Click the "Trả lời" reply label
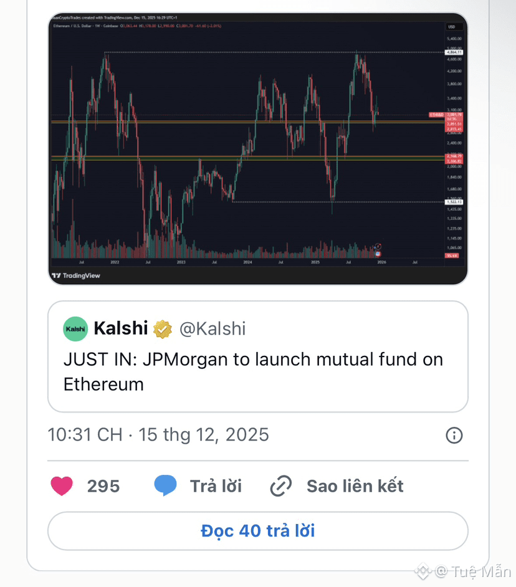 216,486
